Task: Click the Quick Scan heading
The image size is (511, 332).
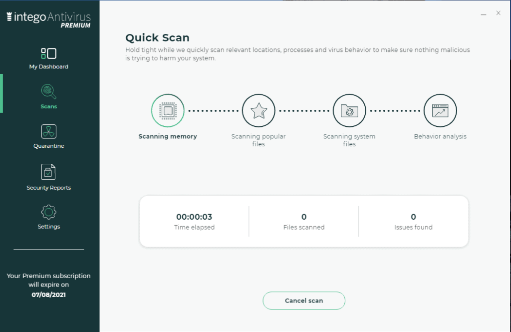Action: pyautogui.click(x=157, y=38)
